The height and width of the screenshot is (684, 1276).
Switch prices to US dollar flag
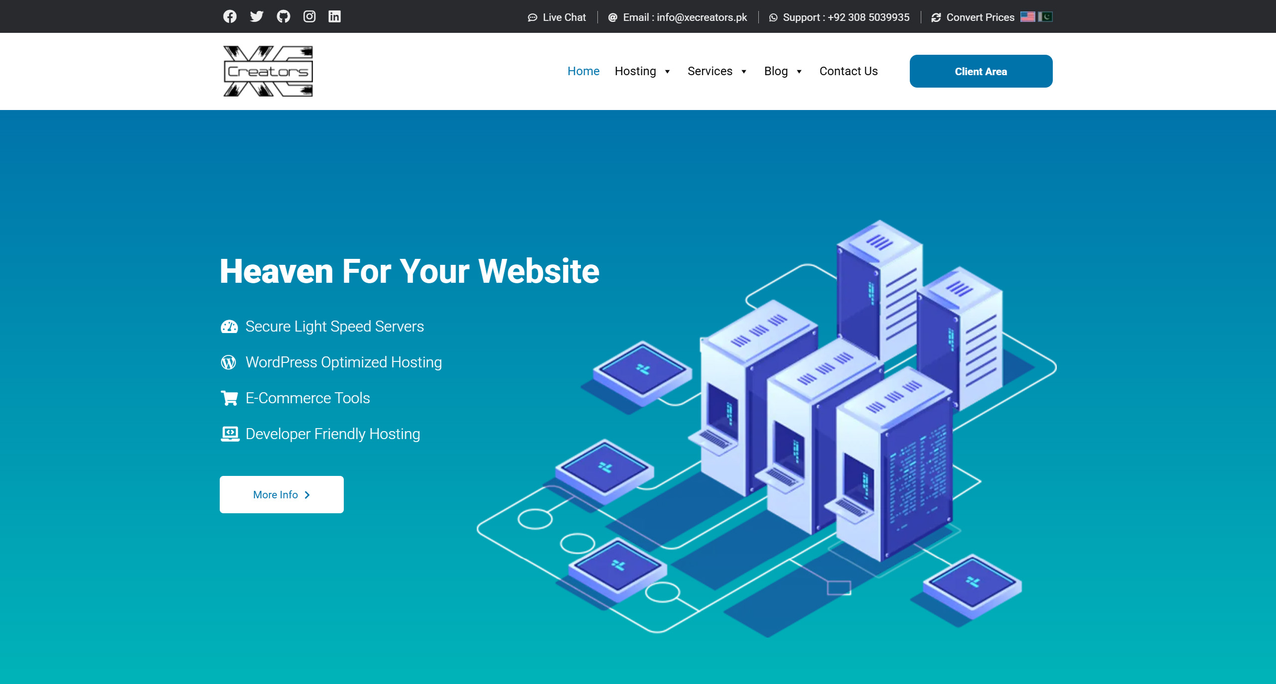1027,16
